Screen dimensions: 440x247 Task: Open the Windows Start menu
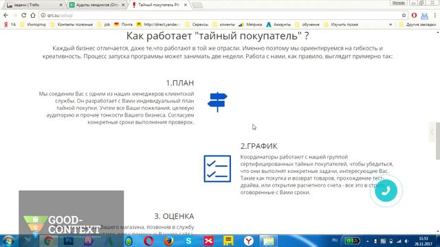[x=8, y=241]
